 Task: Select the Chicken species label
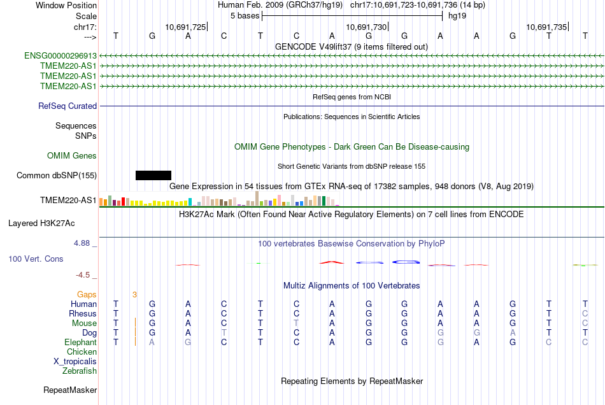(x=82, y=352)
